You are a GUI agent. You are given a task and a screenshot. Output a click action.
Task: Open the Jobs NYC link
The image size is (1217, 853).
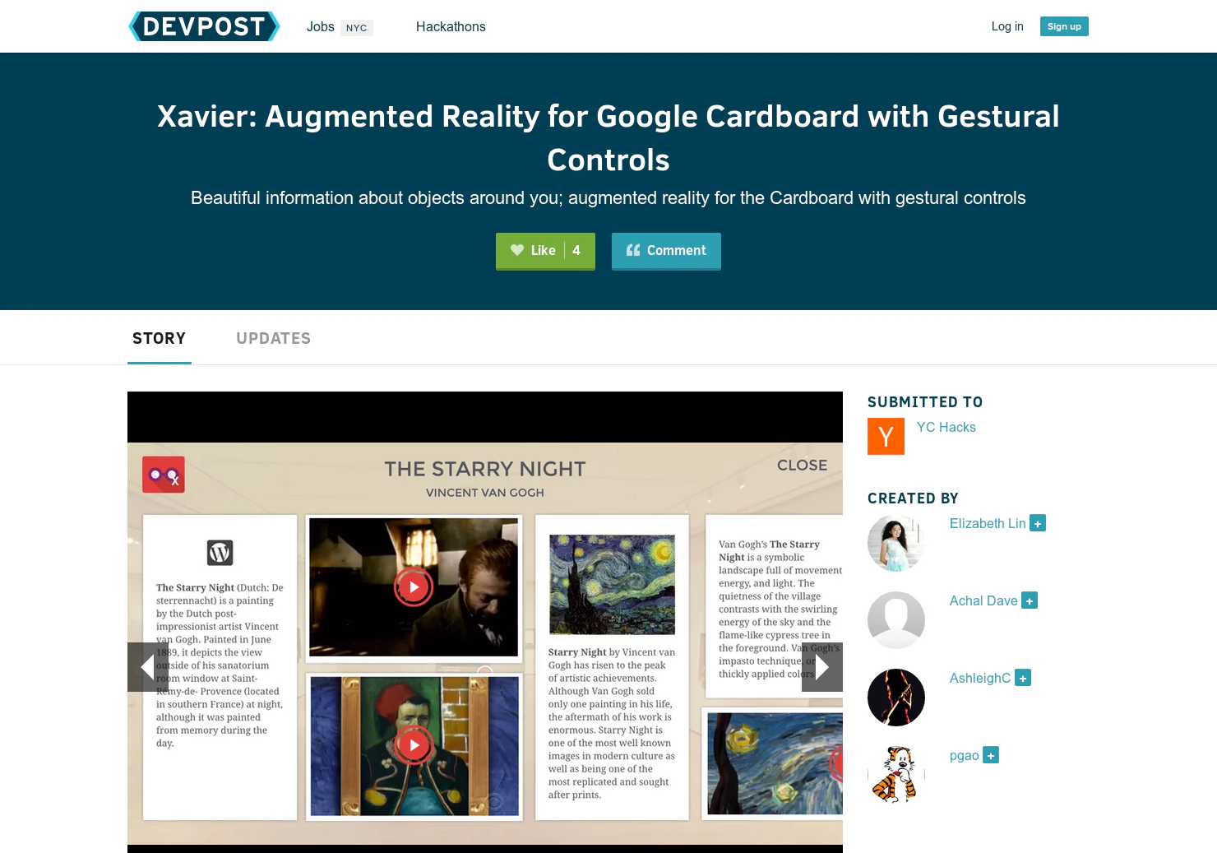(340, 27)
